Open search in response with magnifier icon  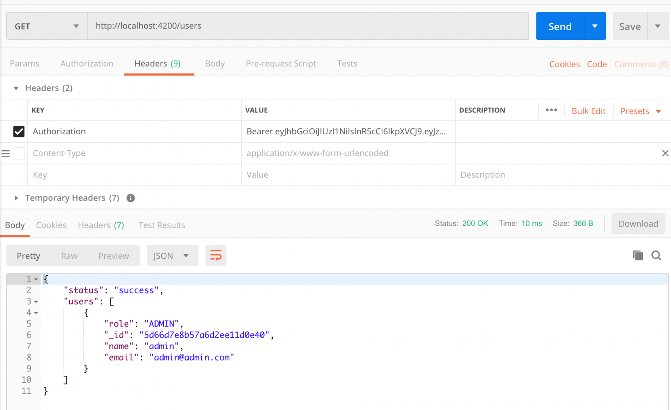pos(656,255)
